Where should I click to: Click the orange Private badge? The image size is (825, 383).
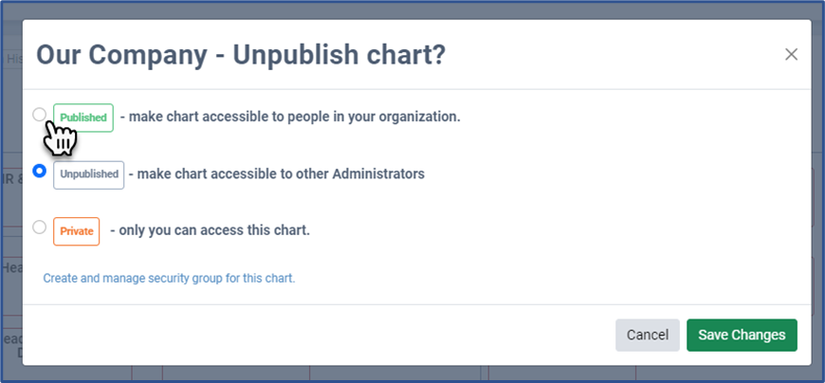tap(76, 230)
